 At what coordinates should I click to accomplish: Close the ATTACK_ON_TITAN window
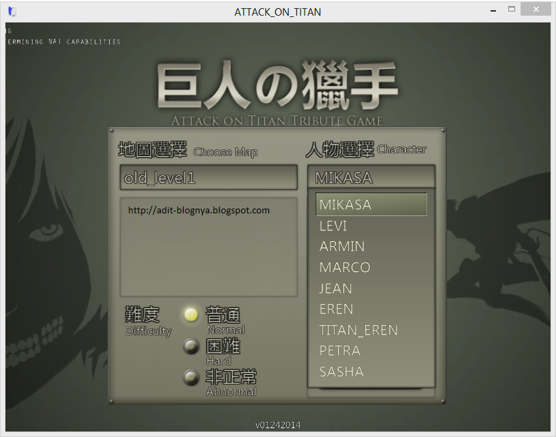(536, 10)
